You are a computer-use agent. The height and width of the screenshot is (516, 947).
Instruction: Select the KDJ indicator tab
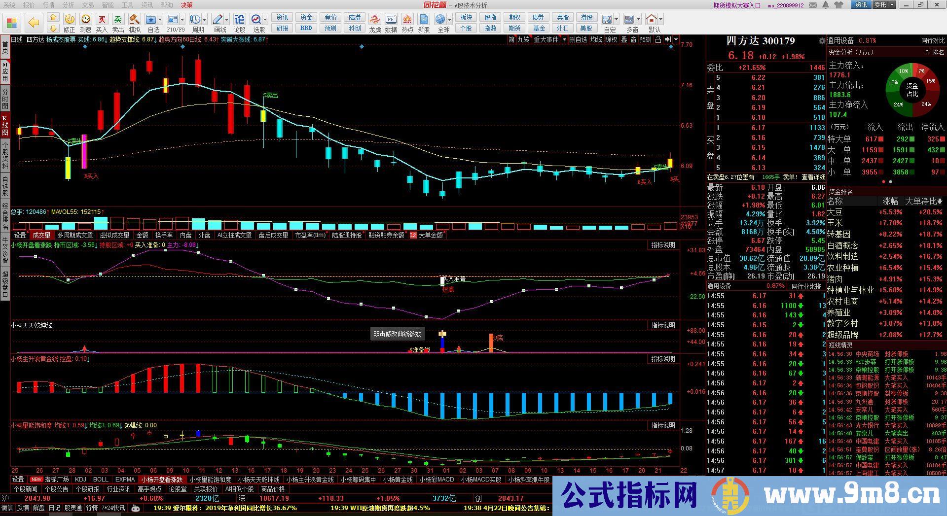(80, 480)
